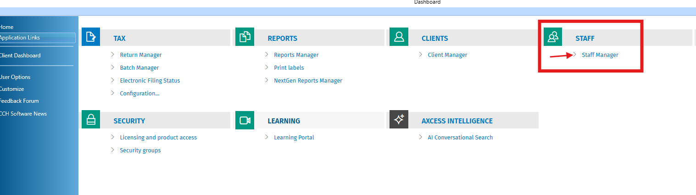The width and height of the screenshot is (696, 195).
Task: Click the Clients section person icon
Action: pyautogui.click(x=399, y=37)
